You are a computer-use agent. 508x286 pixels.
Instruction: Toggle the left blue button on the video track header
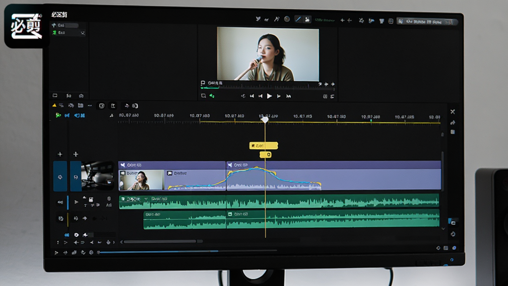60,176
